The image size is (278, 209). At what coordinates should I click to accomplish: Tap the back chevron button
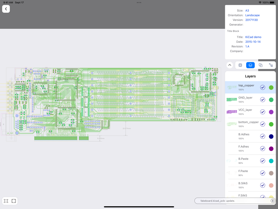point(6,9)
